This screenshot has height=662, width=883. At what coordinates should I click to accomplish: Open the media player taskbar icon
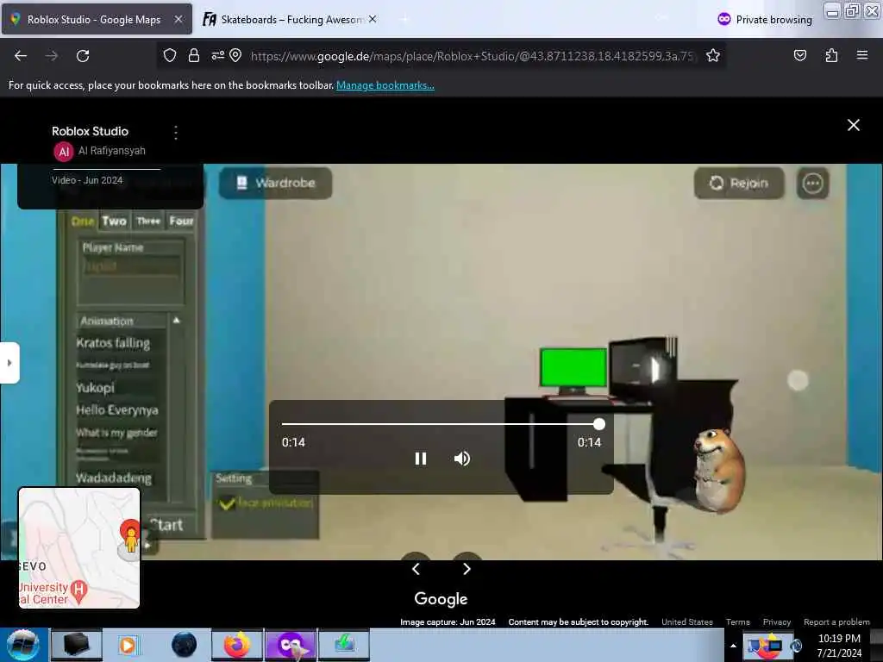pos(128,645)
